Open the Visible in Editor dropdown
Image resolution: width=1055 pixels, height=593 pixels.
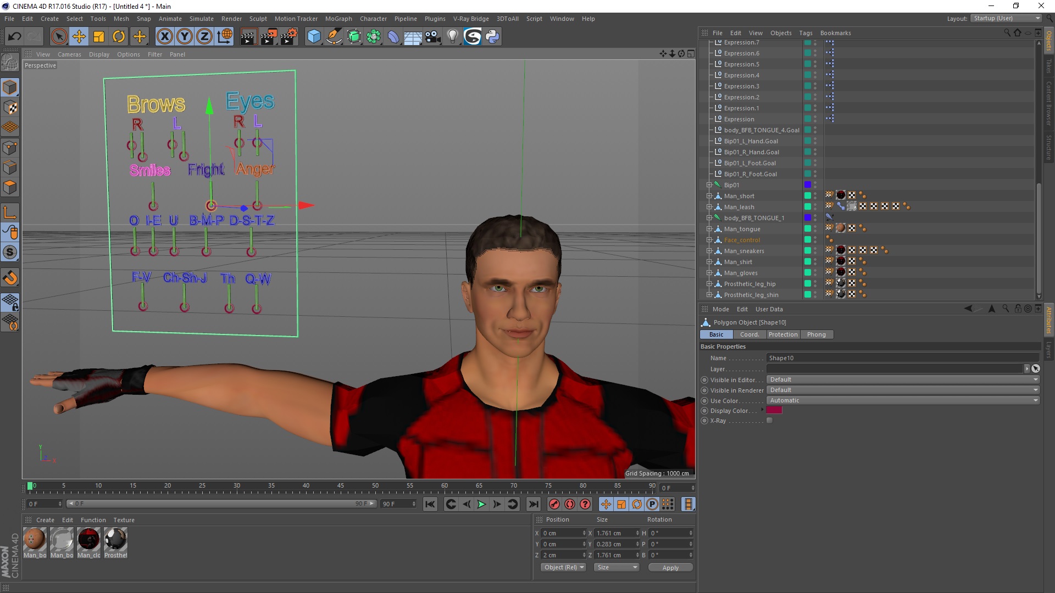click(x=902, y=379)
